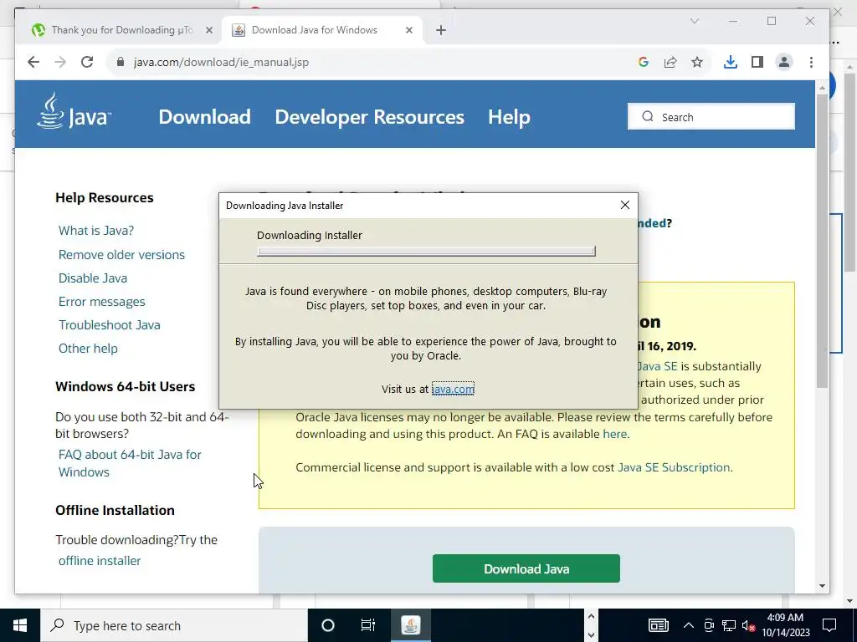
Task: Click the Java logo in the header
Action: 74,111
